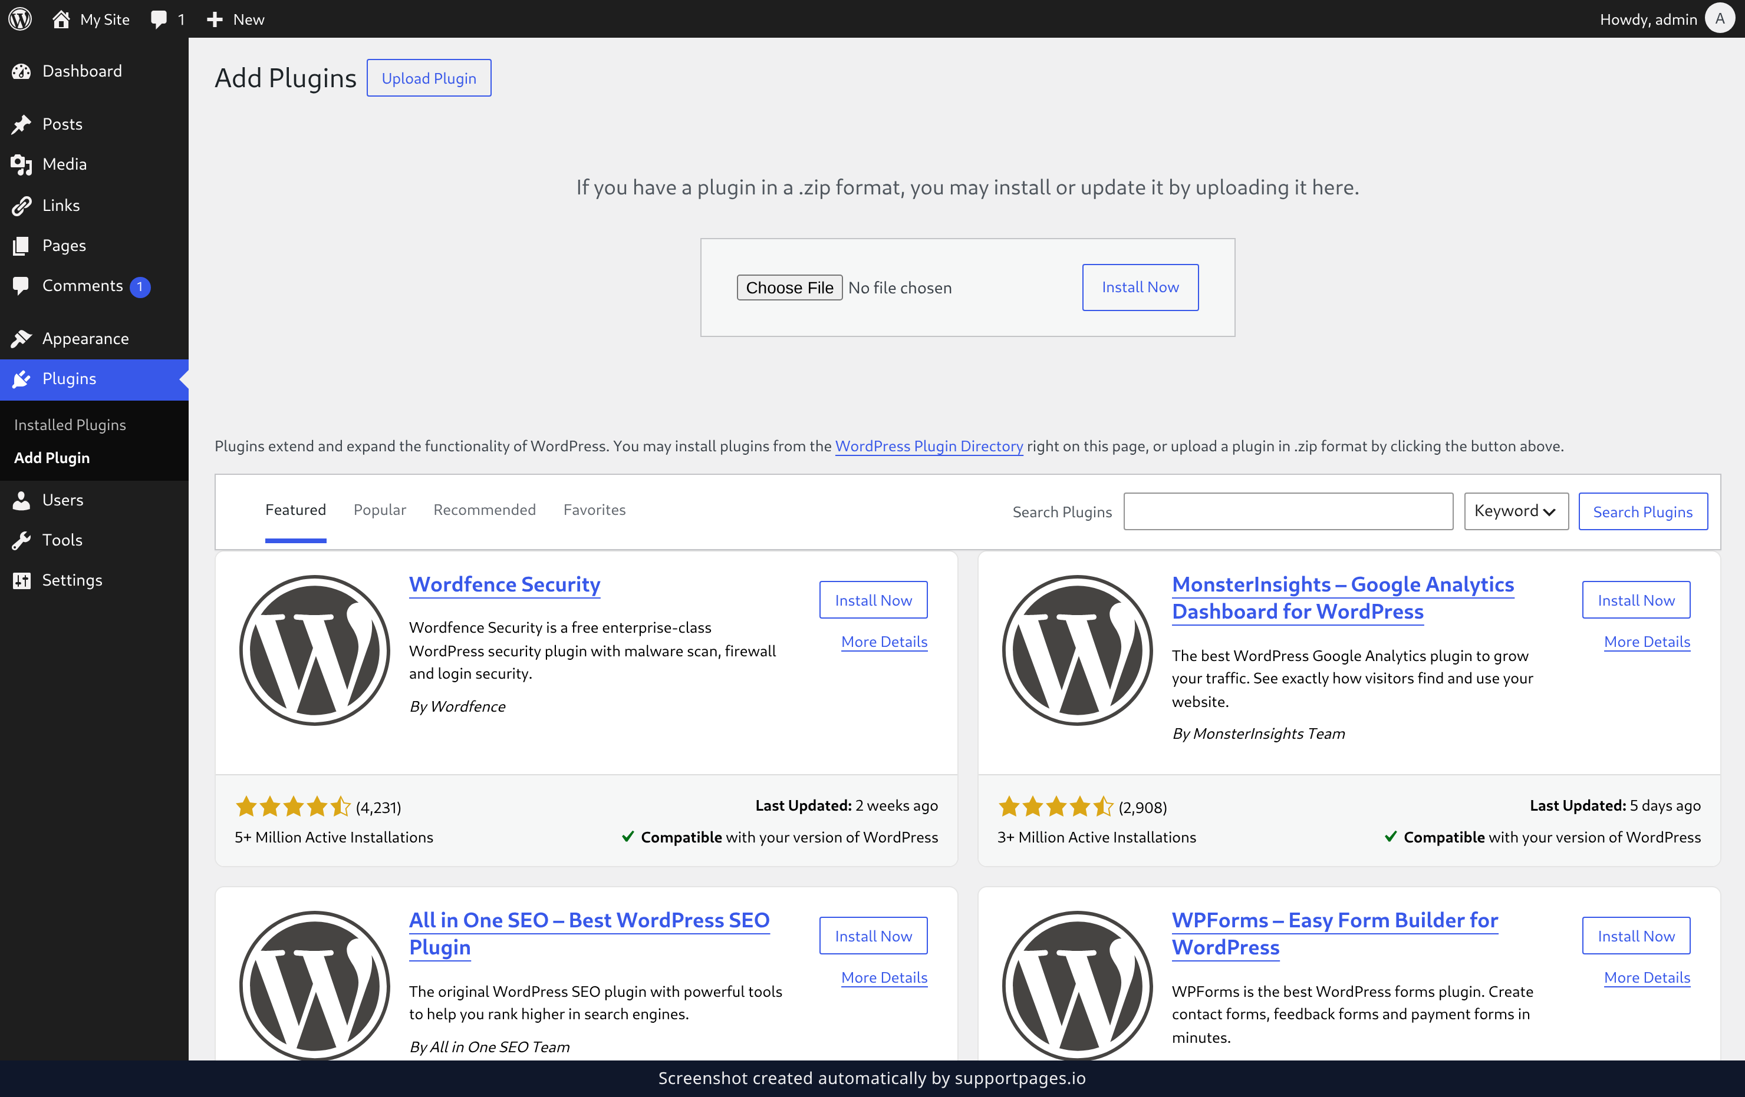Open the admin avatar icon
The width and height of the screenshot is (1745, 1097).
(x=1720, y=19)
